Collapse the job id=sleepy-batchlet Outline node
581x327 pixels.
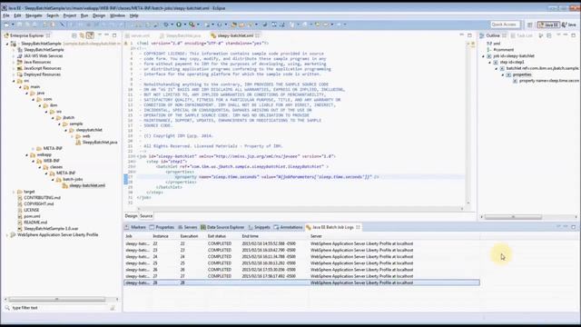point(483,56)
